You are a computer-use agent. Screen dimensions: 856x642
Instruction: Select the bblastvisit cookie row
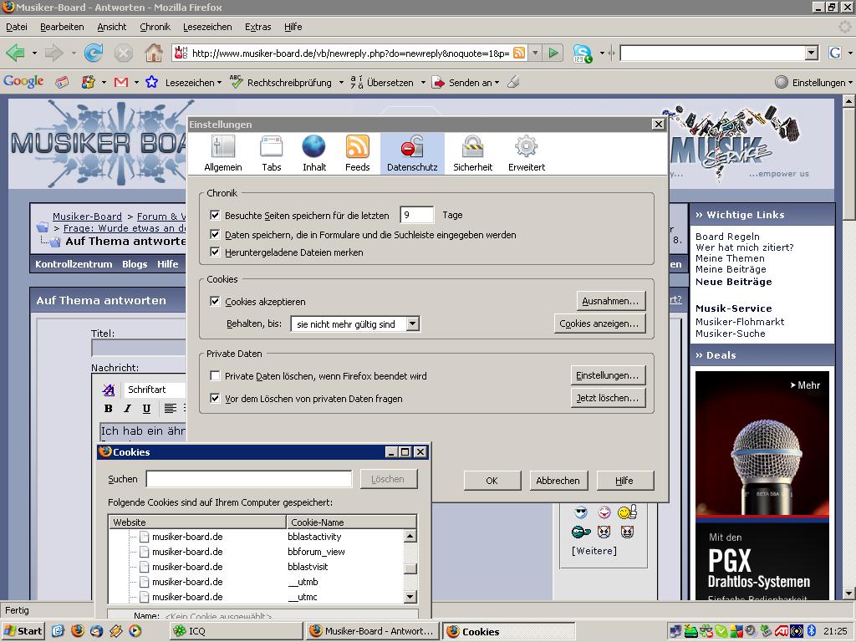256,567
